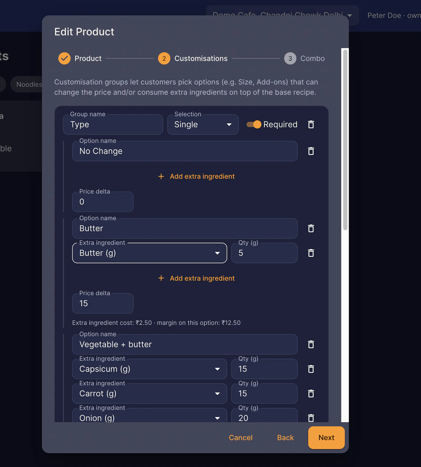Remove the Capsicum (g) ingredient row
Screen dimensions: 421x467
tap(311, 369)
